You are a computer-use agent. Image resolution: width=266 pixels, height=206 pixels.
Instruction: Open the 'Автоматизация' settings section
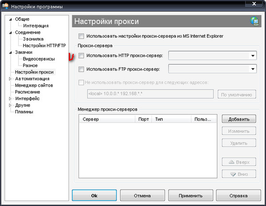click(x=32, y=79)
